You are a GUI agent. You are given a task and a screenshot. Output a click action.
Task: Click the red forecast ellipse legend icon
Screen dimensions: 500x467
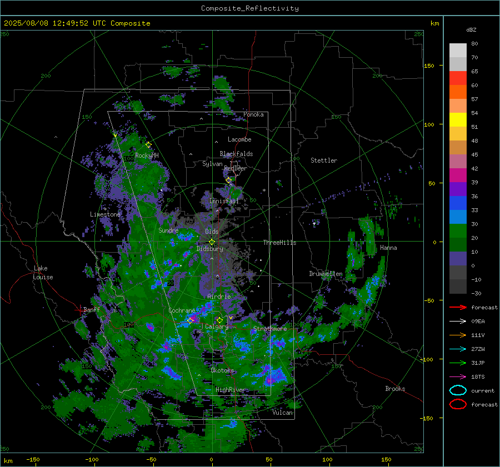pyautogui.click(x=458, y=404)
